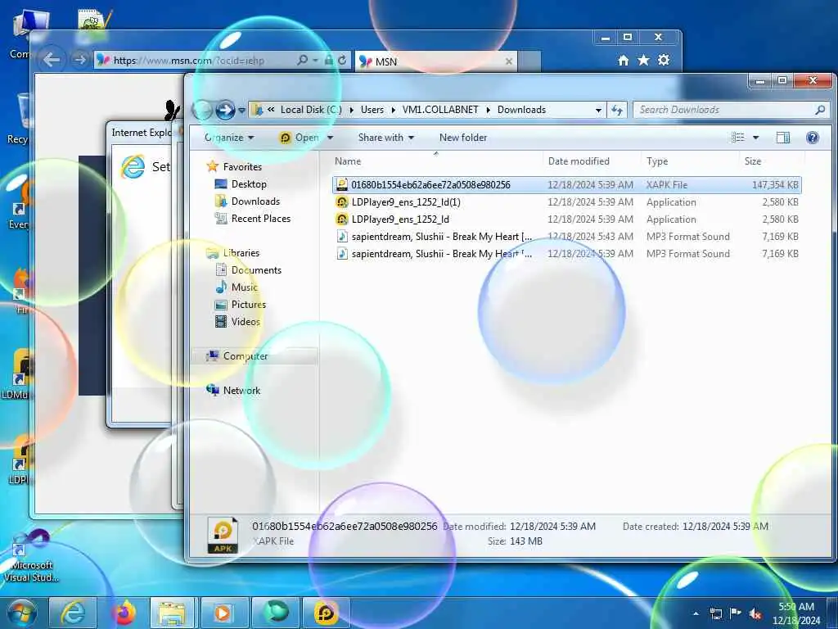This screenshot has width=838, height=629.
Task: Close the MSN tab in Internet Explorer
Action: [509, 61]
